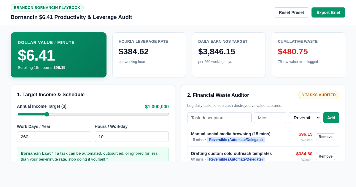Viewport: 356px width, 187px height.
Task: Adjust the Annual Income Target slider
Action: (x=93, y=114)
